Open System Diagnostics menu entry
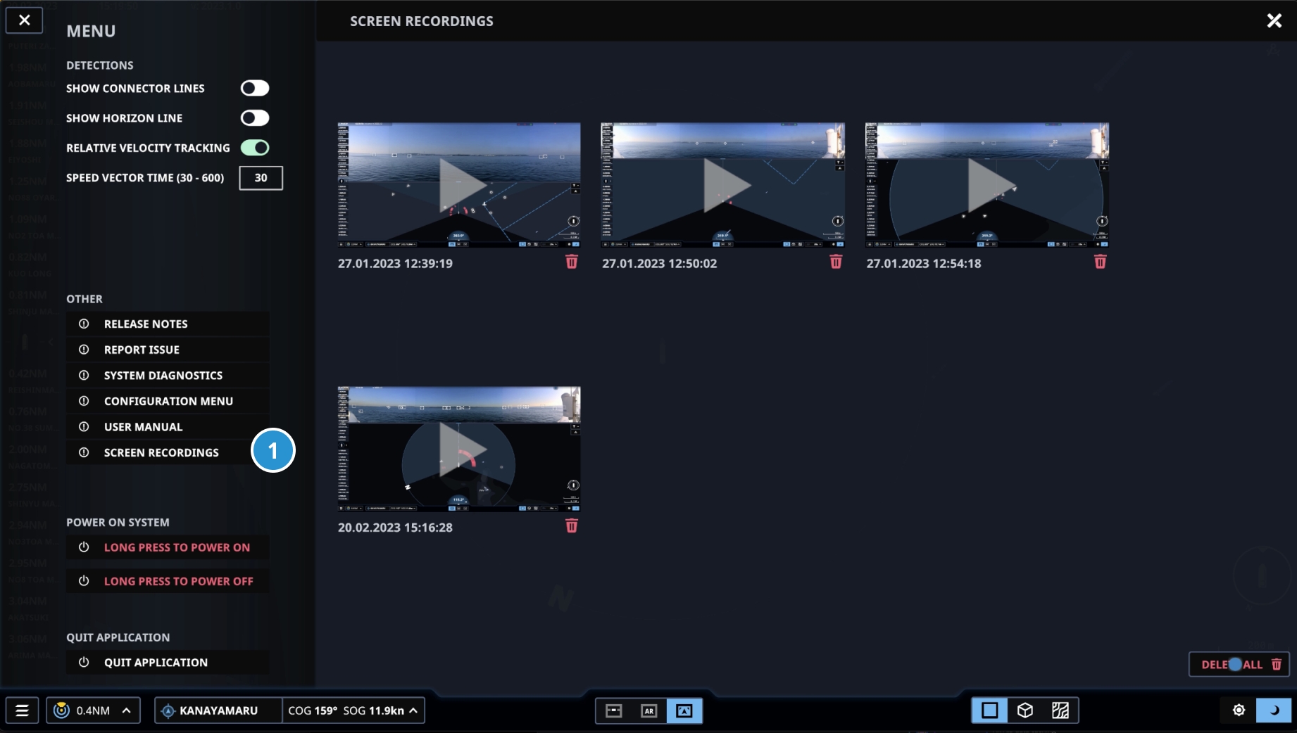1297x733 pixels. coord(163,376)
